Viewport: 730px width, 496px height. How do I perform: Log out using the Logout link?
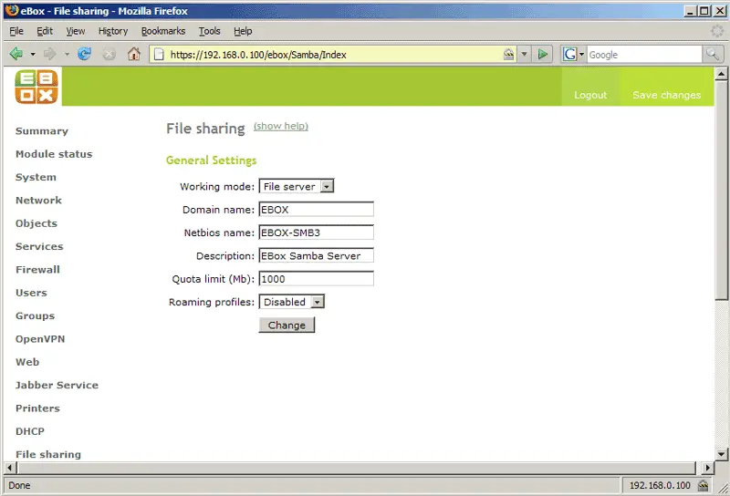tap(590, 95)
